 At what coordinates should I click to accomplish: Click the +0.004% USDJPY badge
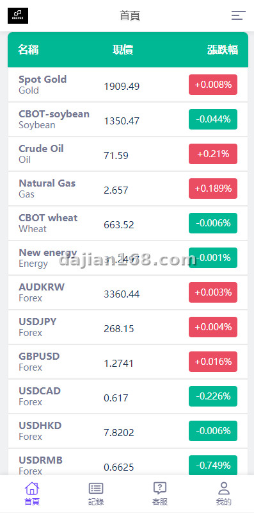[213, 327]
